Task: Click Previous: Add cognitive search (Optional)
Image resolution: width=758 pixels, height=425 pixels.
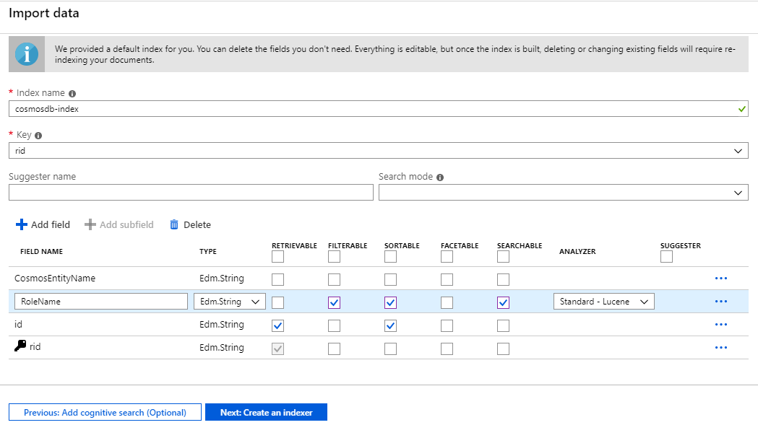Action: (x=104, y=412)
